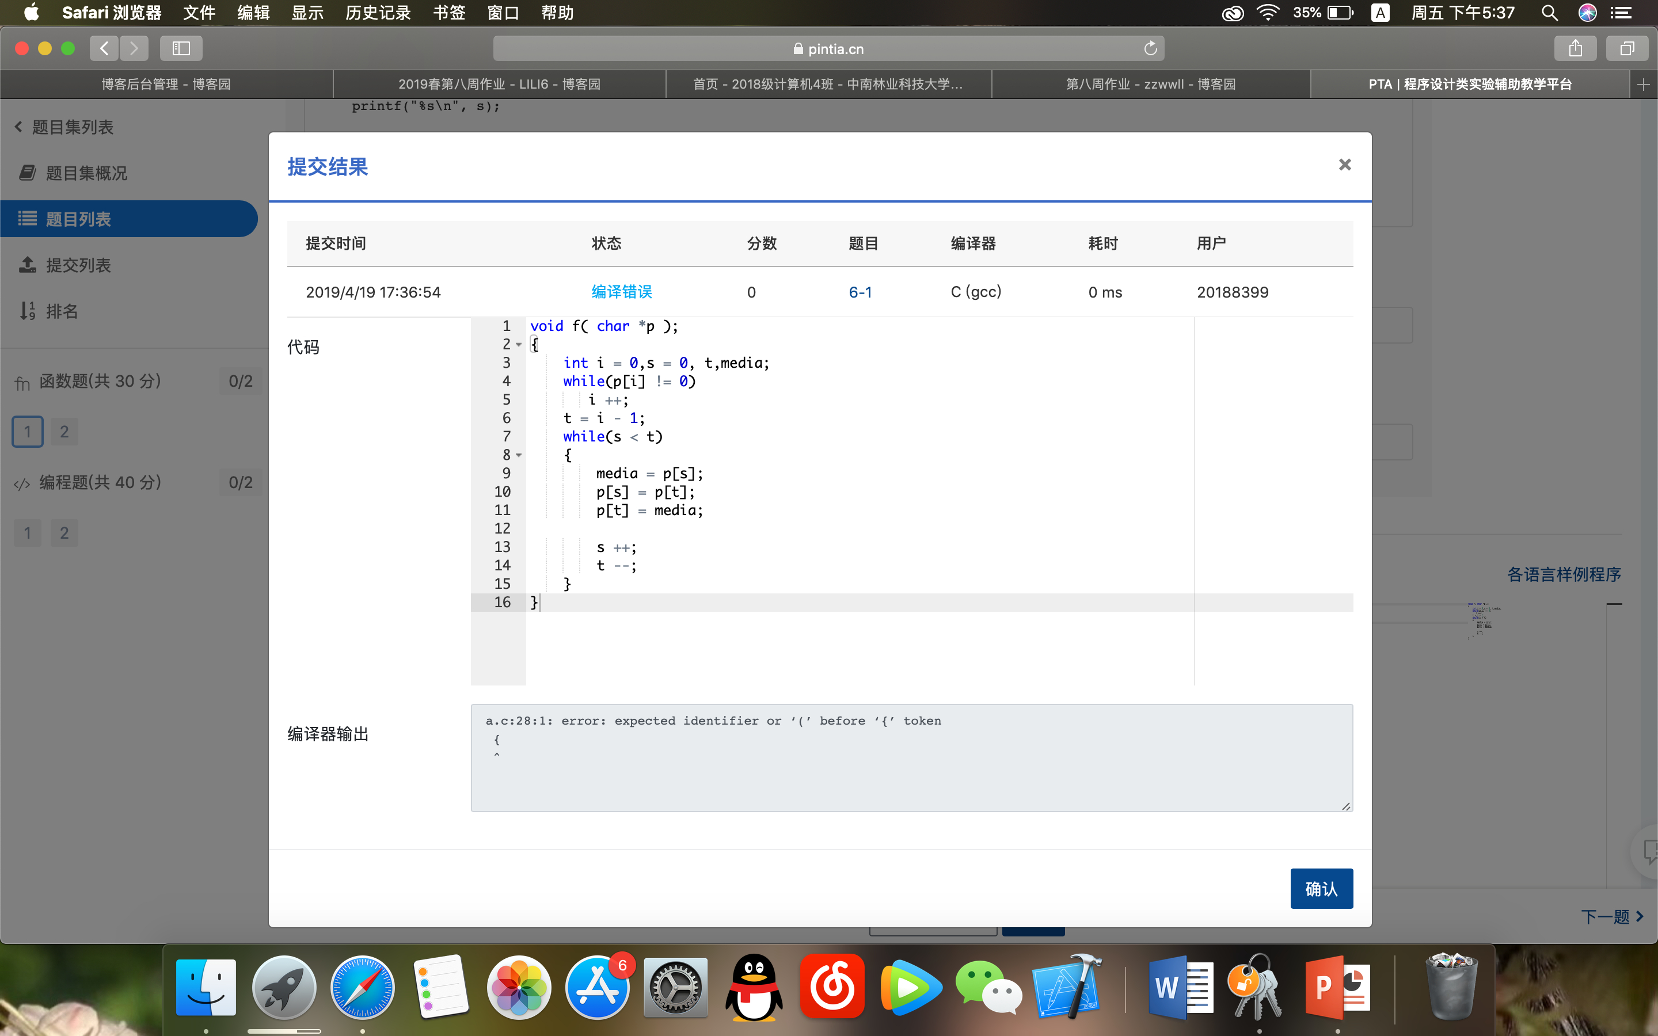
Task: Open problem link 6-1
Action: [x=860, y=292]
